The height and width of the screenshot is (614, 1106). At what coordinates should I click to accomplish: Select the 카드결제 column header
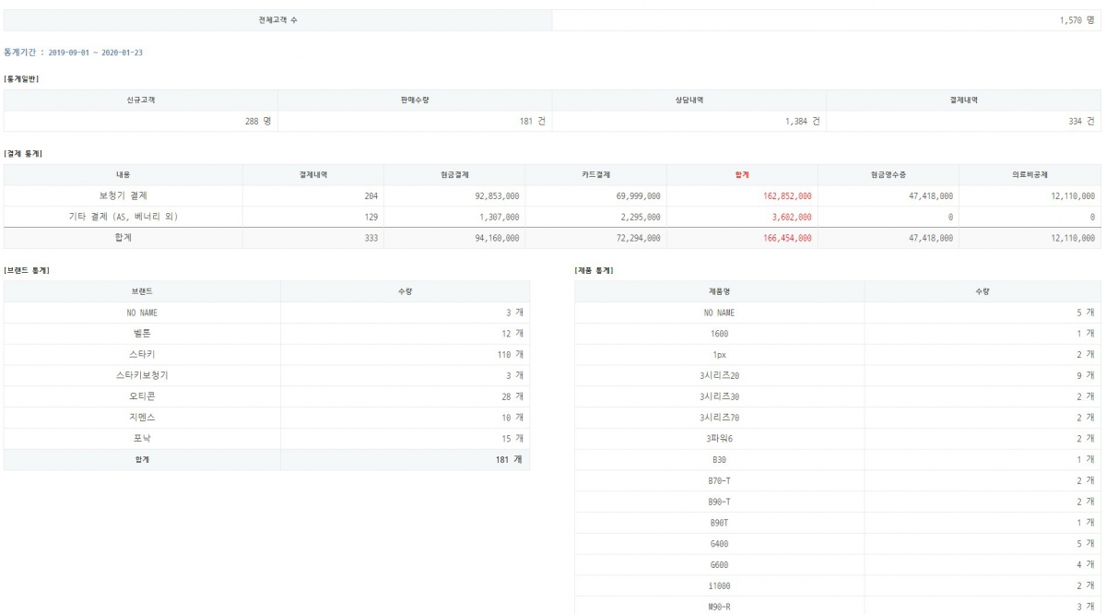(x=595, y=175)
